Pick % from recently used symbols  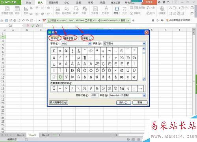85,89
